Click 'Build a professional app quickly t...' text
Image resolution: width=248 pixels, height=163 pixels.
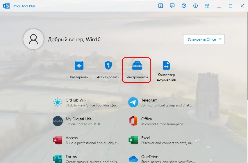92,143
